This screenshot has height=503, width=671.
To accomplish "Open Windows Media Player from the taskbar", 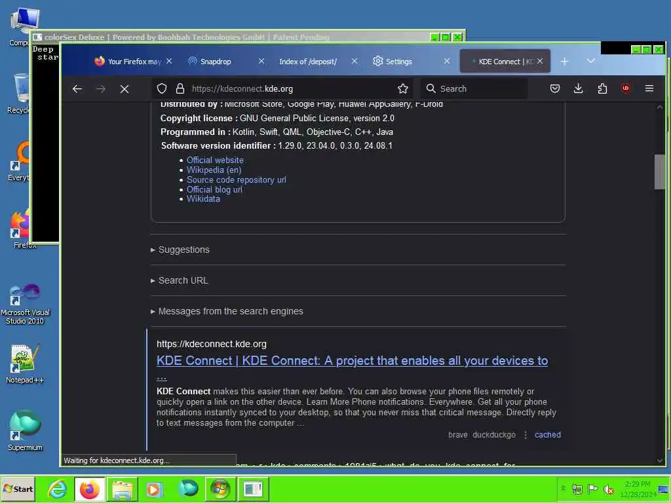I will [x=155, y=489].
